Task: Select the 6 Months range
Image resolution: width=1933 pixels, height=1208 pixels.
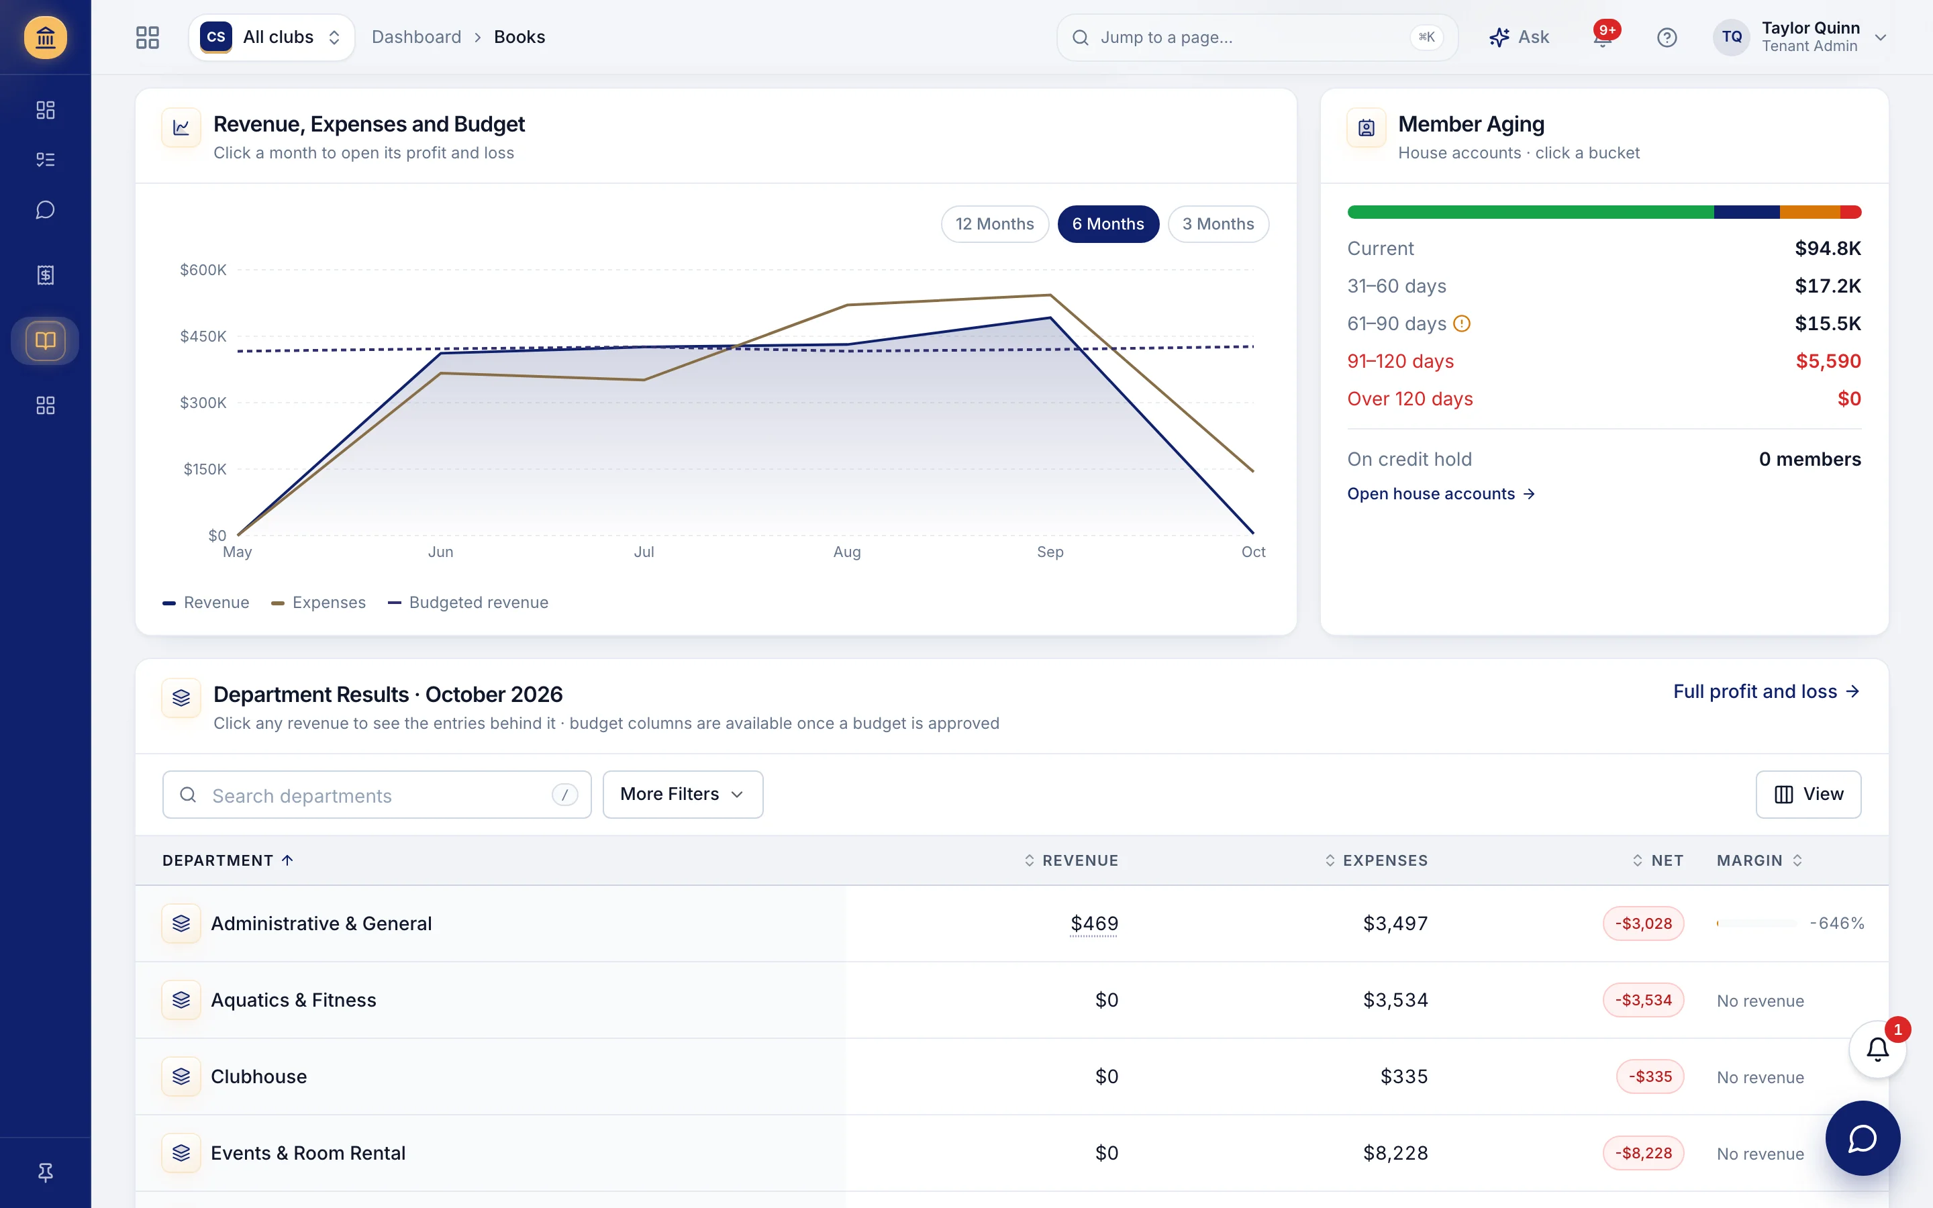Action: pos(1108,225)
